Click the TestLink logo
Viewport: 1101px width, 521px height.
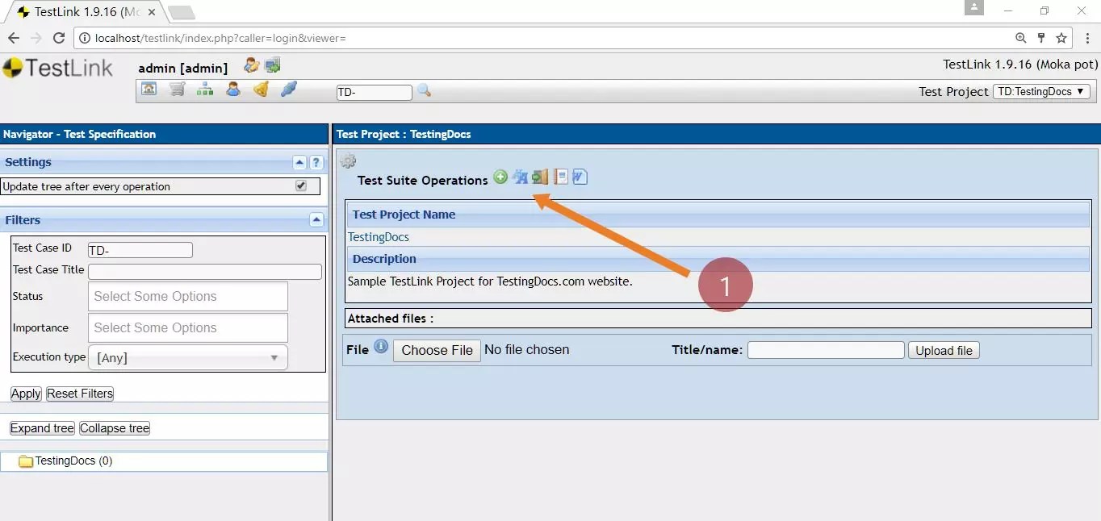[58, 68]
